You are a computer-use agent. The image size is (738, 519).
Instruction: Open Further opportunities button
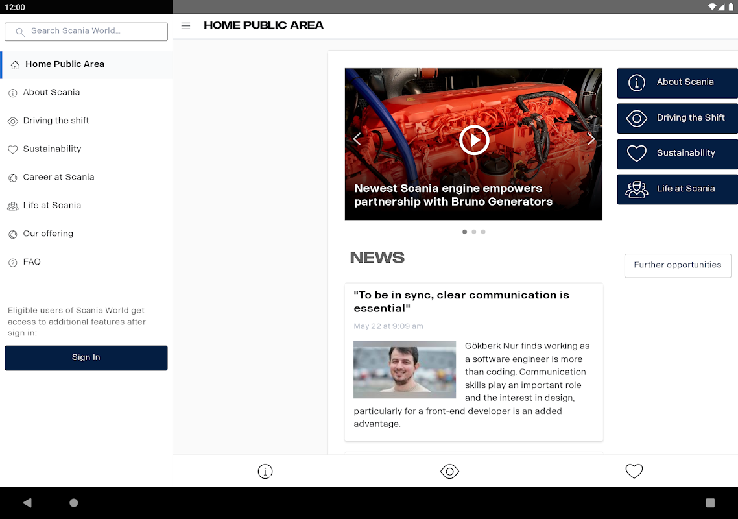click(677, 265)
